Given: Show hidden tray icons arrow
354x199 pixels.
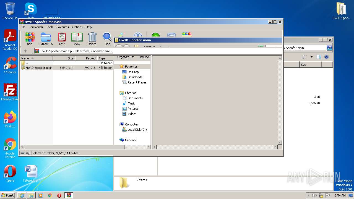Looking at the screenshot, I should (308, 195).
